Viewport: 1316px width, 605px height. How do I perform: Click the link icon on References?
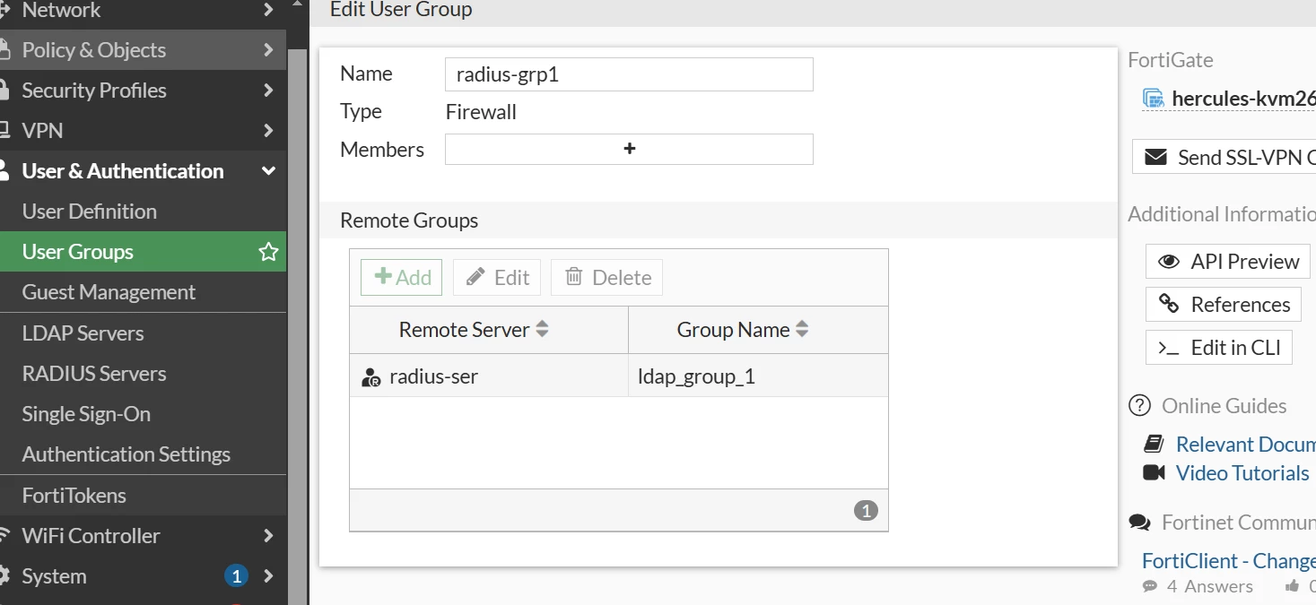(1169, 304)
